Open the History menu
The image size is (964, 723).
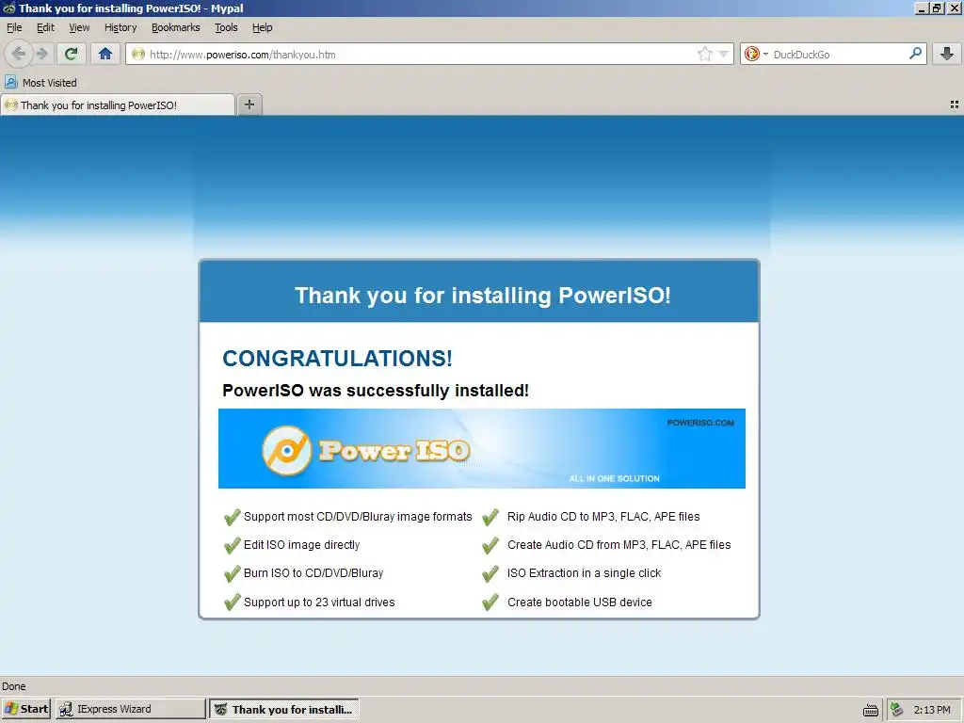[x=120, y=27]
